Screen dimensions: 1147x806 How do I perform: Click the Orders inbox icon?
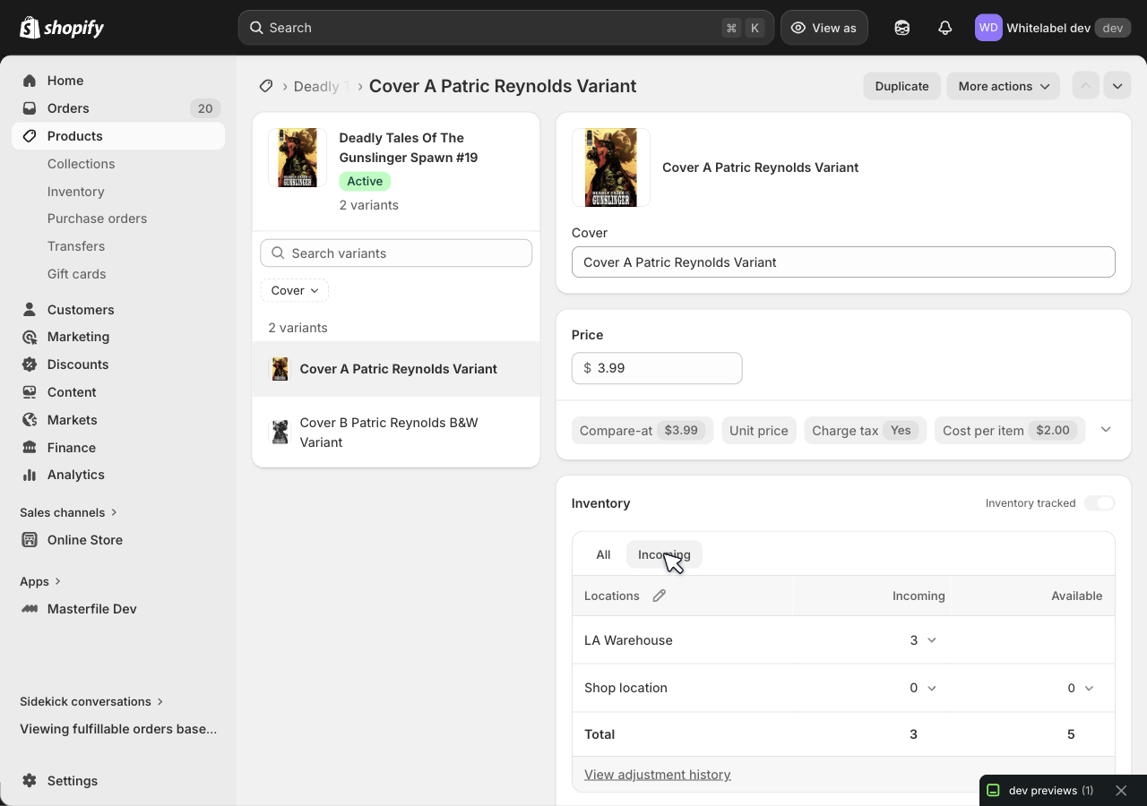click(30, 108)
